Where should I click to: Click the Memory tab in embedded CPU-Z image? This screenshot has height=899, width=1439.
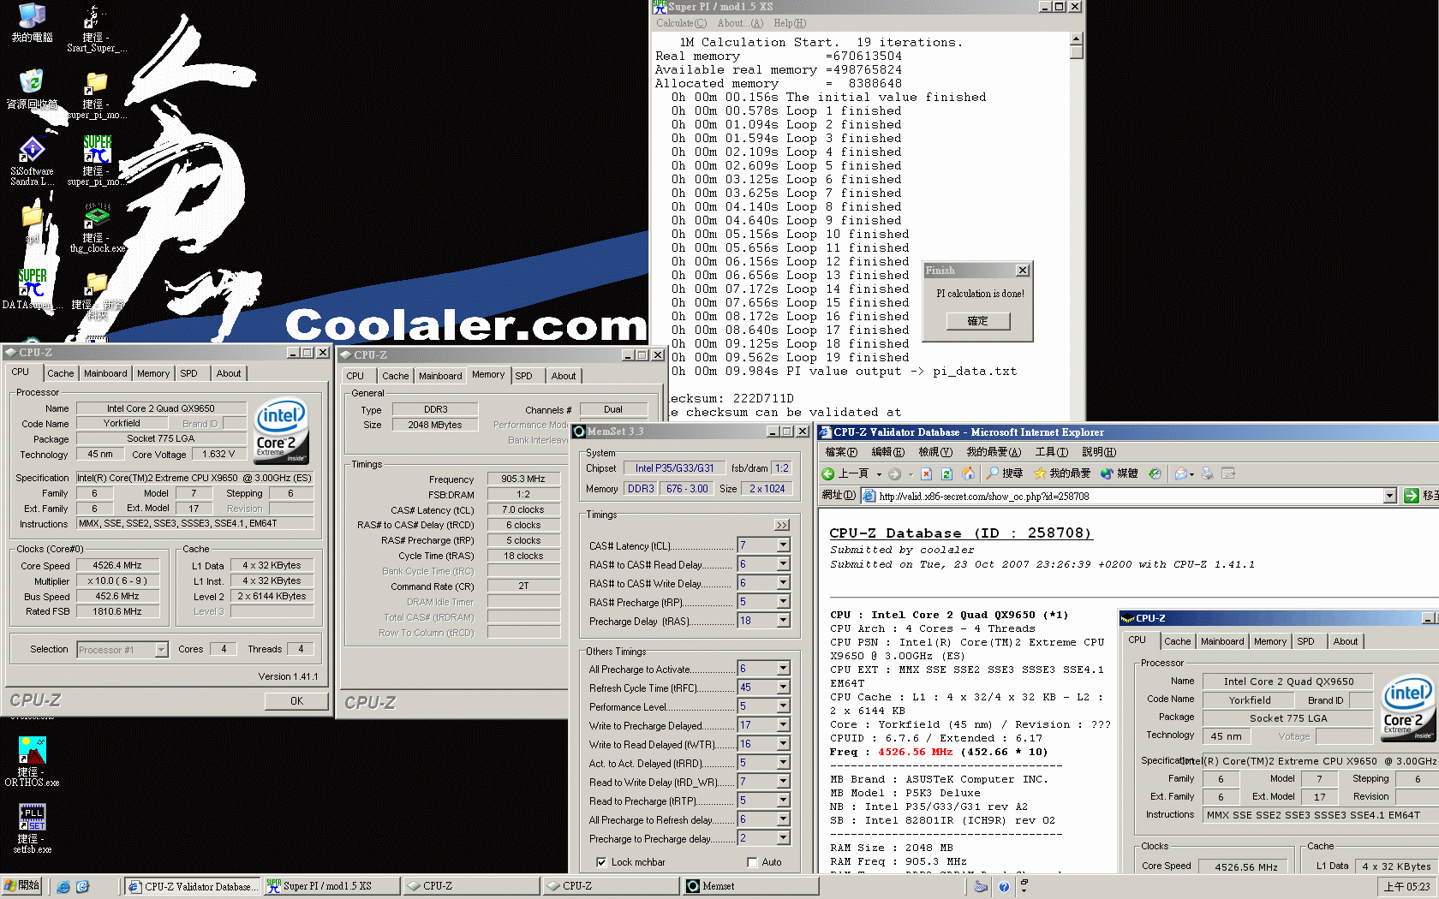tap(1269, 641)
